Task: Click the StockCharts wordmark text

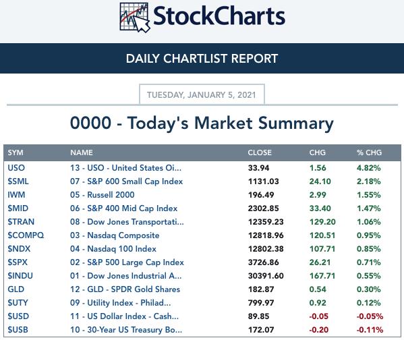Action: (x=219, y=16)
